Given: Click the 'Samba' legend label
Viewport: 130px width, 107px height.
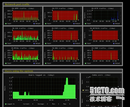Looking at the screenshot, I should click(x=86, y=90).
